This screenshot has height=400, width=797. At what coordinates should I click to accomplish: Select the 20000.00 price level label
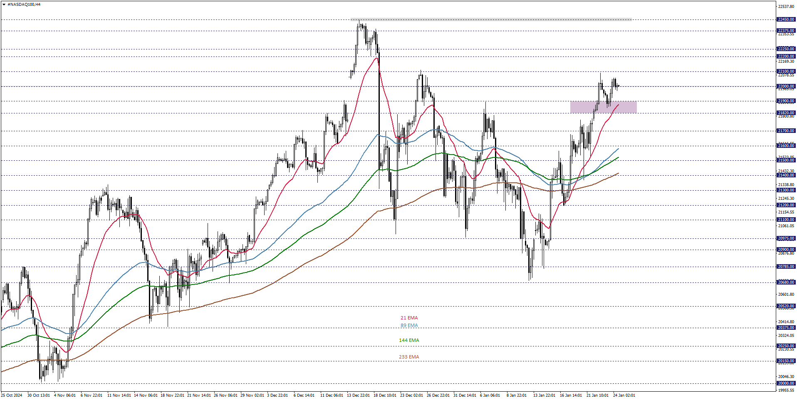click(786, 383)
